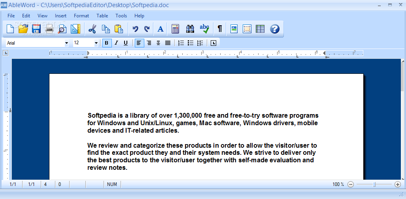Click the text 'devices and IT-related articles.'
The width and height of the screenshot is (406, 199).
[x=133, y=130]
